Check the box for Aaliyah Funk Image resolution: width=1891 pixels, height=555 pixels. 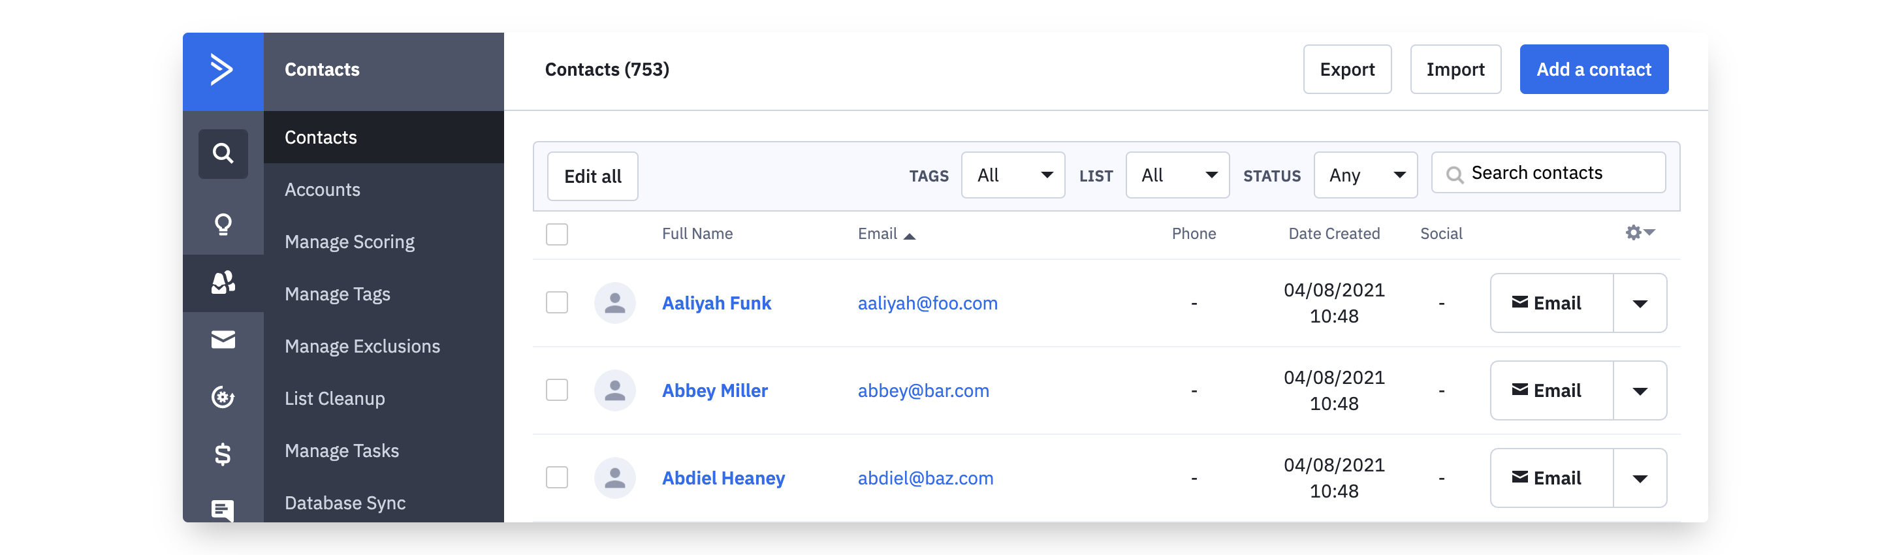557,302
